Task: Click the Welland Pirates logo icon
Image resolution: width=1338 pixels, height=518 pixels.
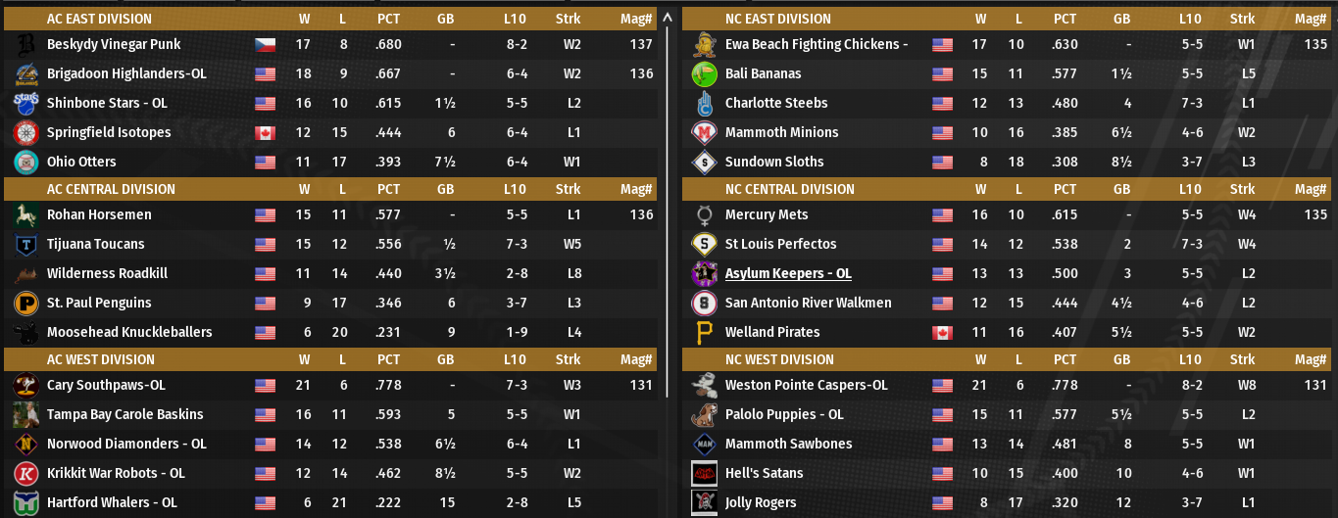Action: tap(704, 332)
